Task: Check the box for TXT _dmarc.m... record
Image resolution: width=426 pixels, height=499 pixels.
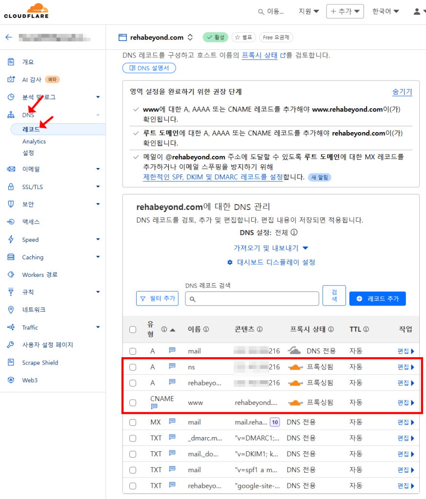Action: click(133, 439)
